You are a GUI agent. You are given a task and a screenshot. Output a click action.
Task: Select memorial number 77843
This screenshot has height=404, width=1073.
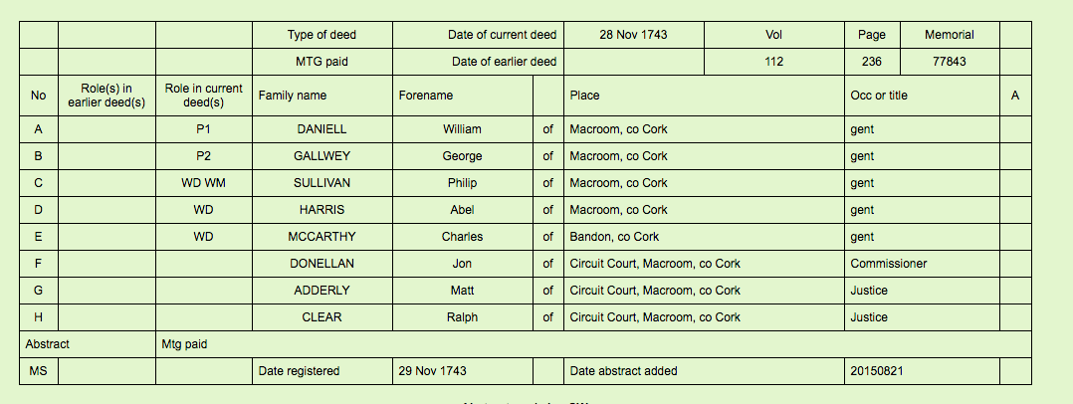[x=949, y=62]
